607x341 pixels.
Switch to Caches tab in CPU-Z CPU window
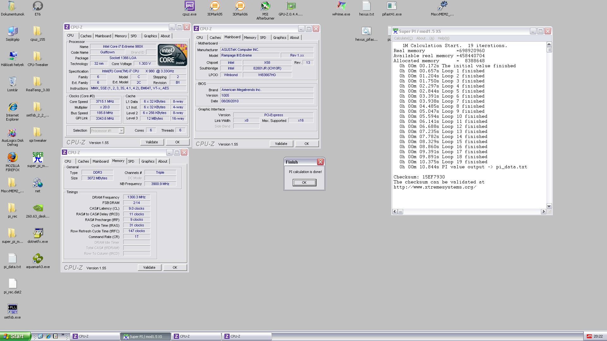tap(86, 36)
